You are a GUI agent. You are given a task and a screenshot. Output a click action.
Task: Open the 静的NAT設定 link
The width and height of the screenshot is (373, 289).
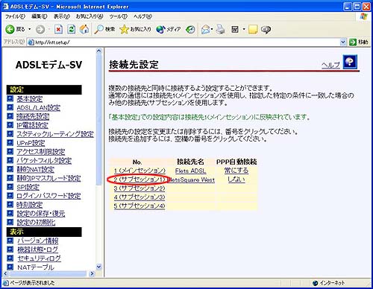point(36,170)
